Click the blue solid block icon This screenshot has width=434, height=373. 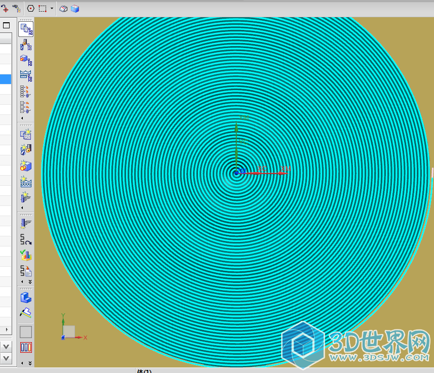coord(26,298)
